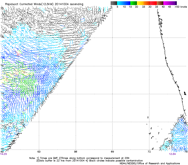Click the '75' longitude axis label

pos(186,152)
